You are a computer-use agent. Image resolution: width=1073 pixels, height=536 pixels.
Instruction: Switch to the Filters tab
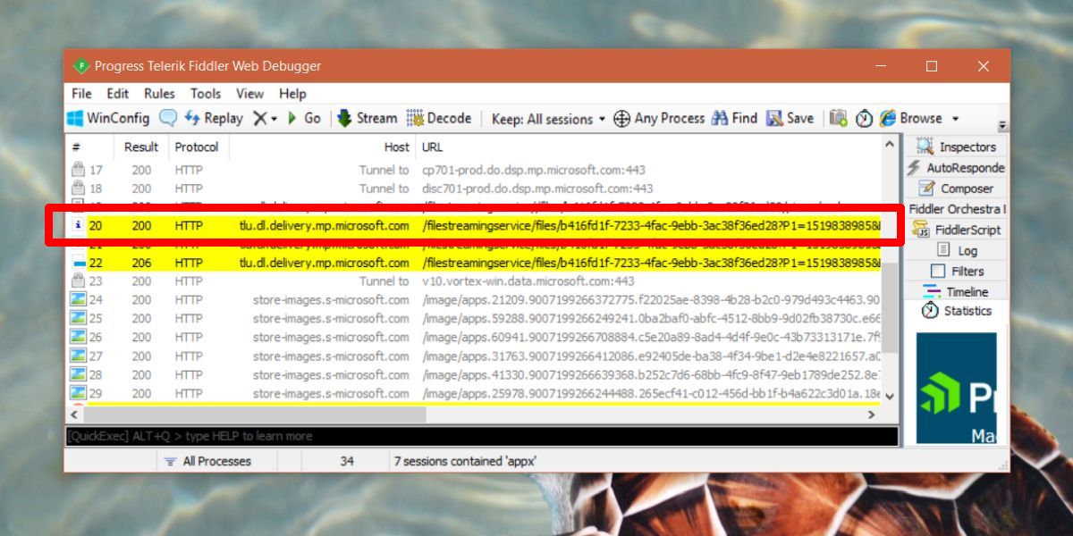(957, 271)
